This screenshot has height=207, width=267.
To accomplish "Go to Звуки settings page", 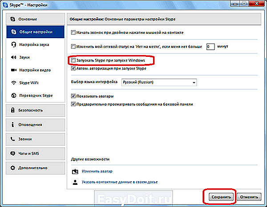I will pos(36,57).
